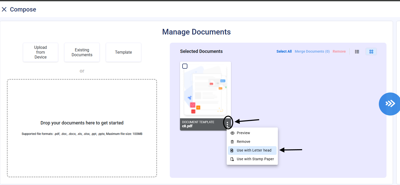Click Select All link
The height and width of the screenshot is (185, 400).
pos(284,51)
